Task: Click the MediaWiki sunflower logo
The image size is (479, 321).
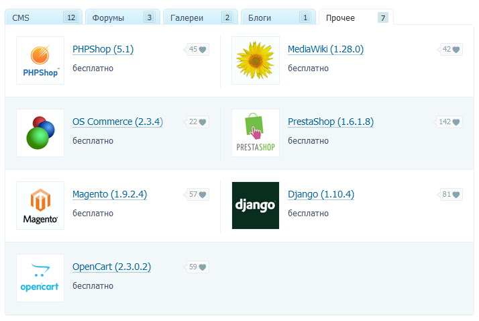Action: pos(256,60)
